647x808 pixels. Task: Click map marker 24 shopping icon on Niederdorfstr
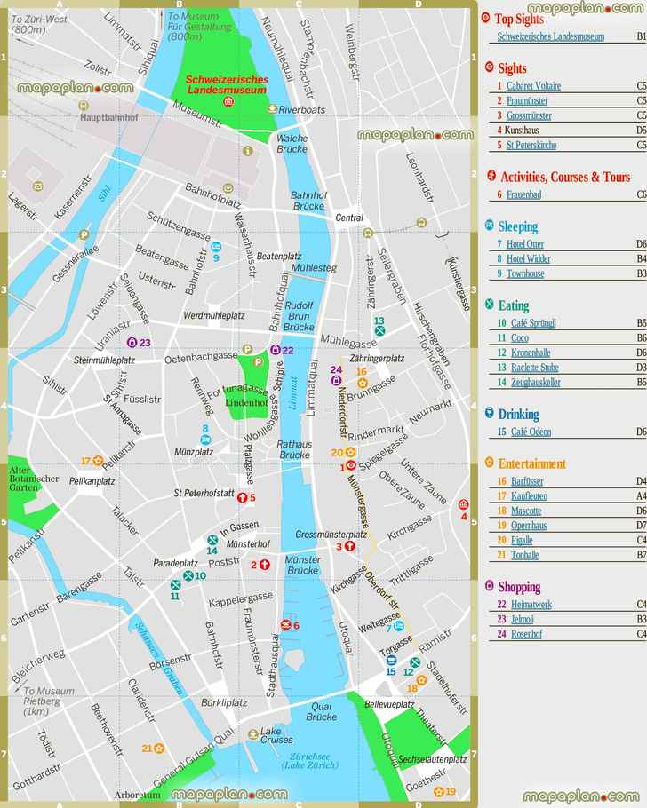(337, 380)
